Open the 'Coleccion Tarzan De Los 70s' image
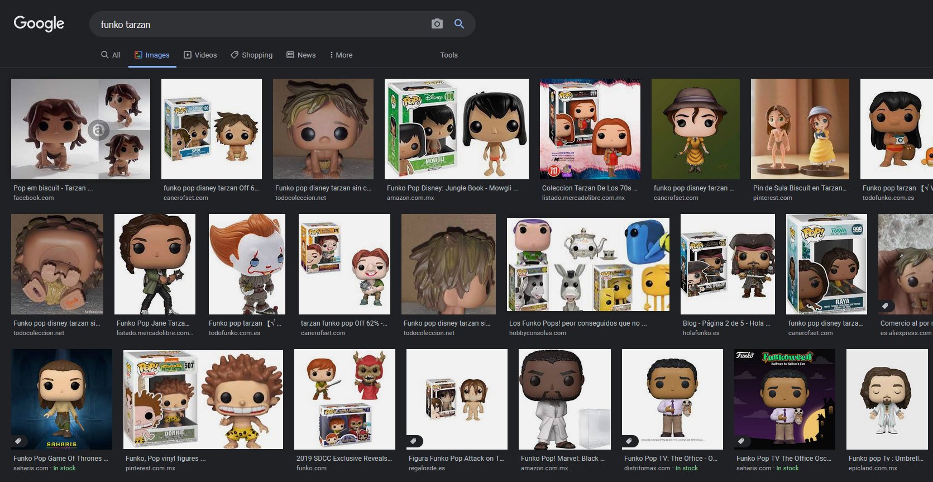 (x=590, y=129)
